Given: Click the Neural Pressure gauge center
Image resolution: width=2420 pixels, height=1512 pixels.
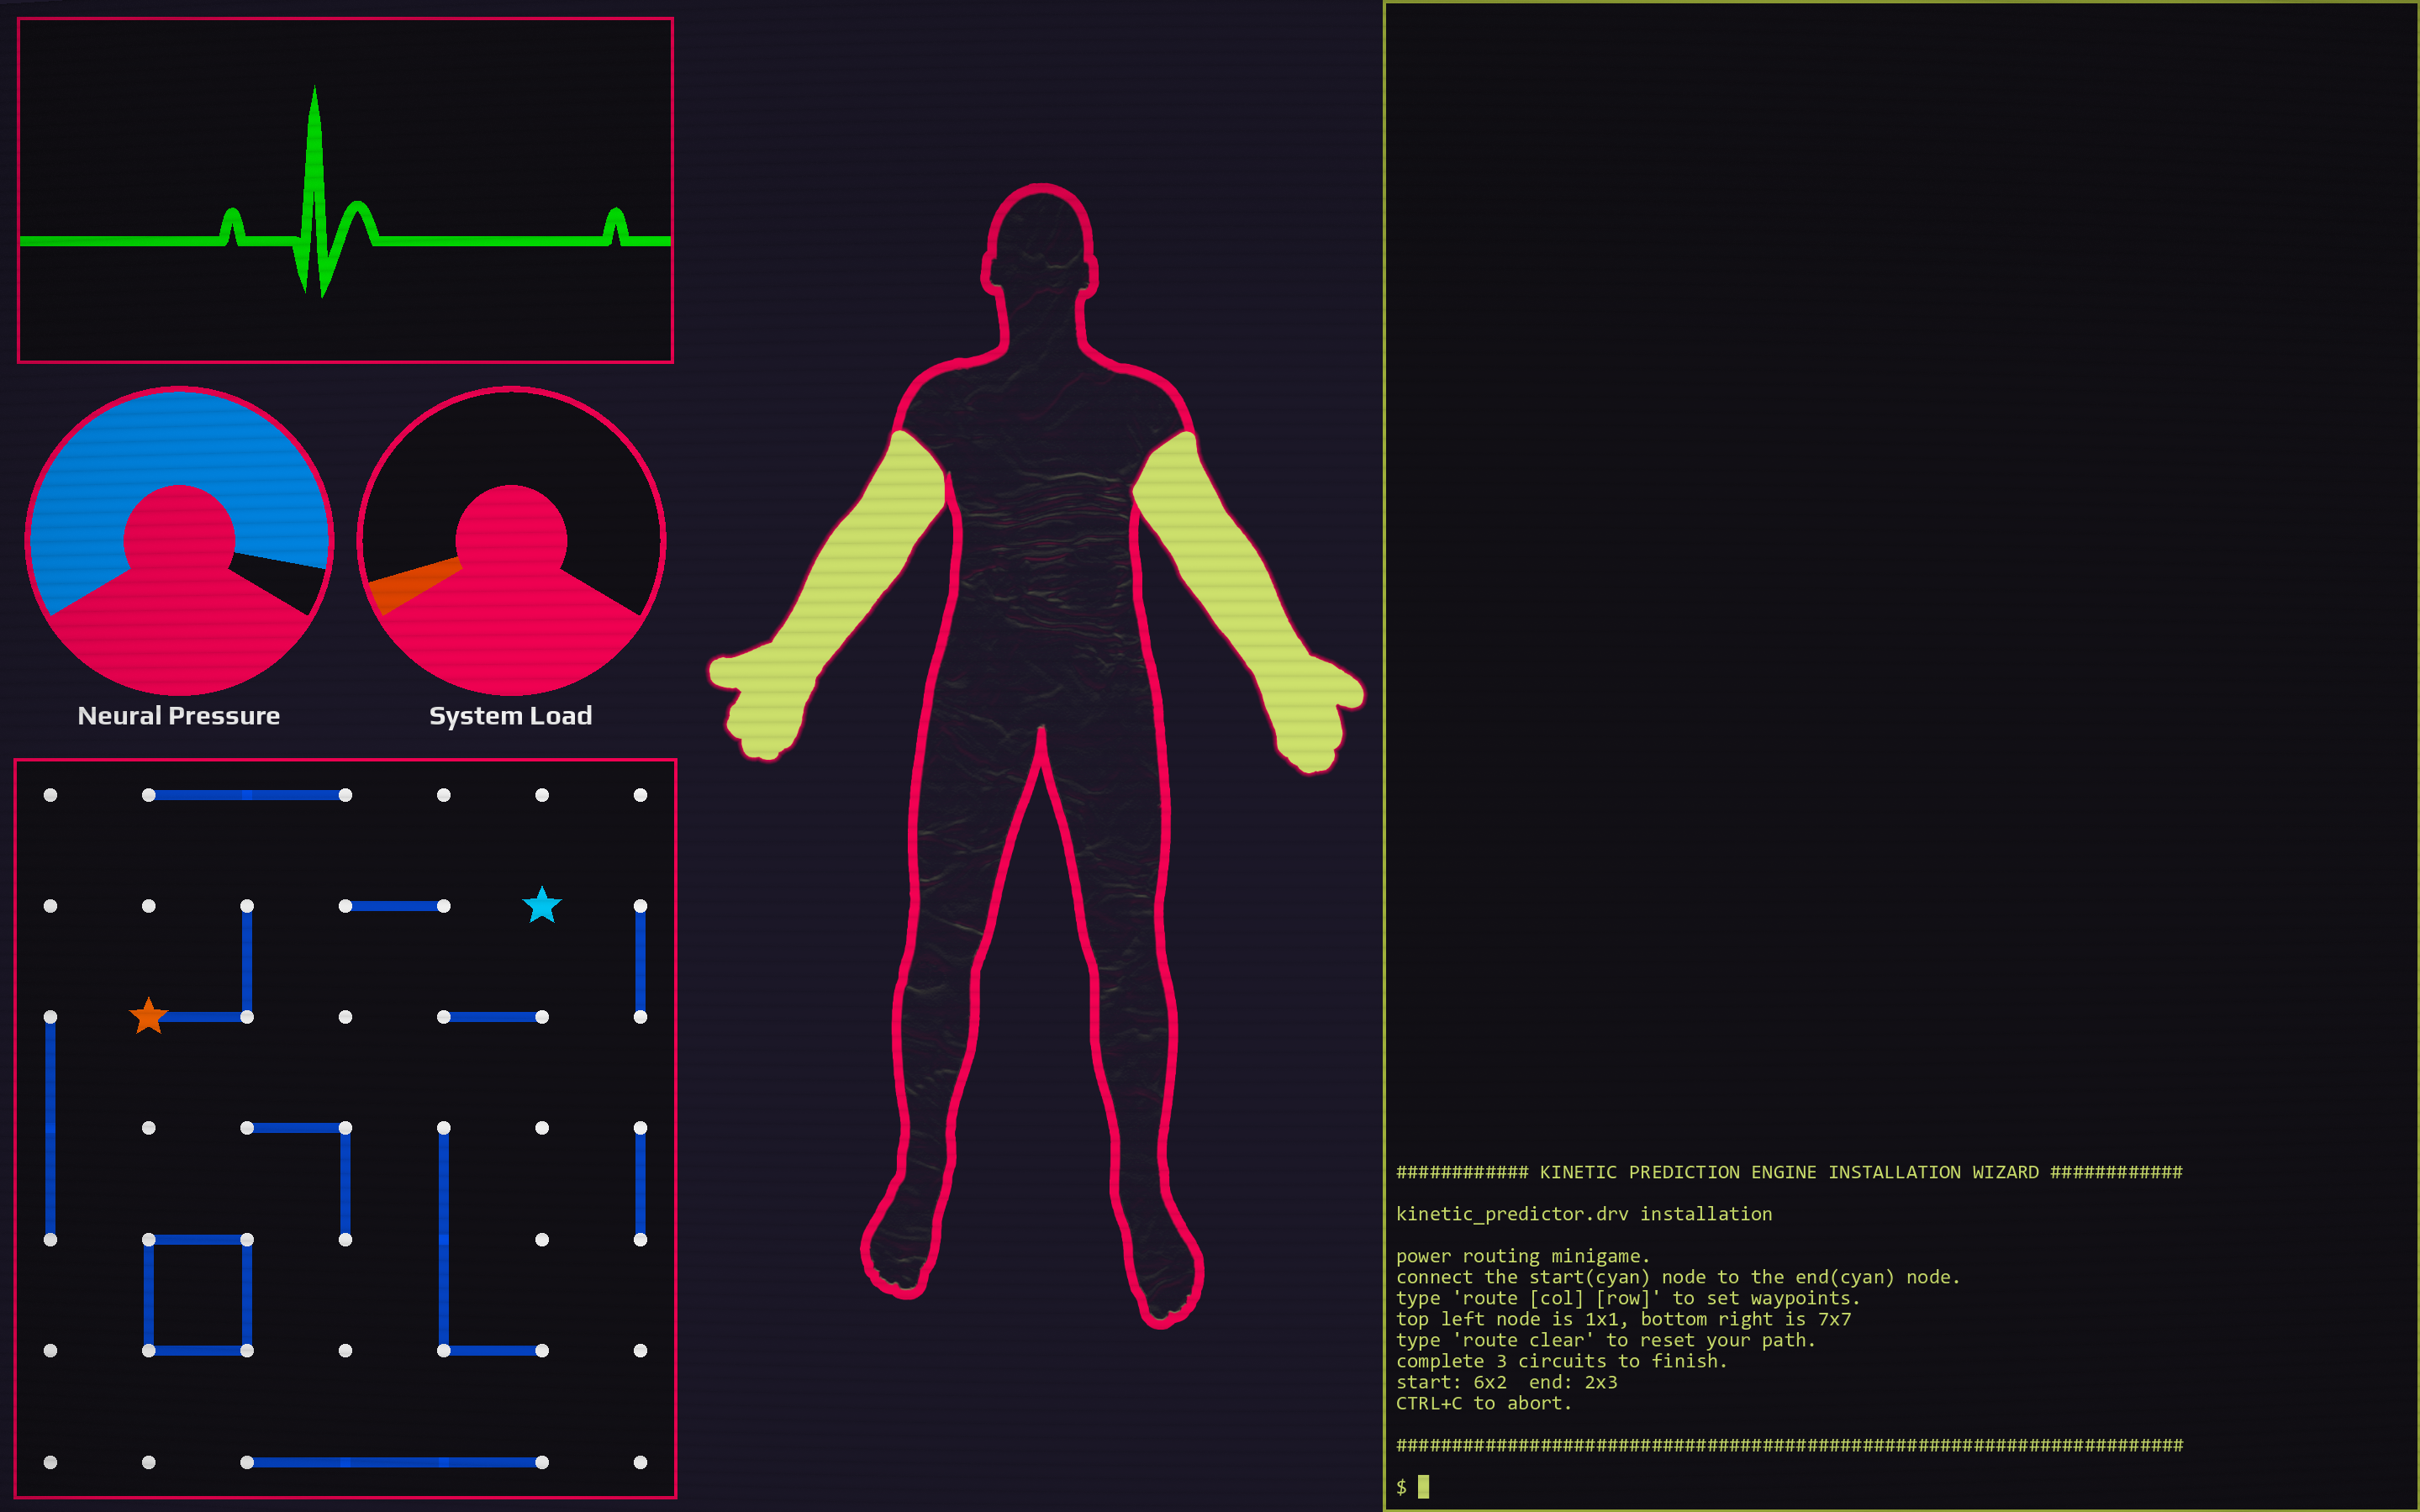Looking at the screenshot, I should click(179, 540).
